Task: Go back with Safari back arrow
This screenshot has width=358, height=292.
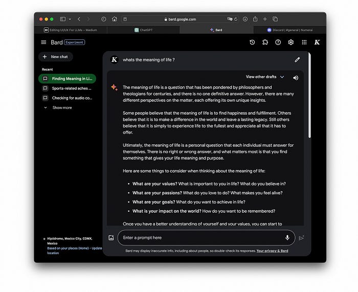Action: point(79,19)
